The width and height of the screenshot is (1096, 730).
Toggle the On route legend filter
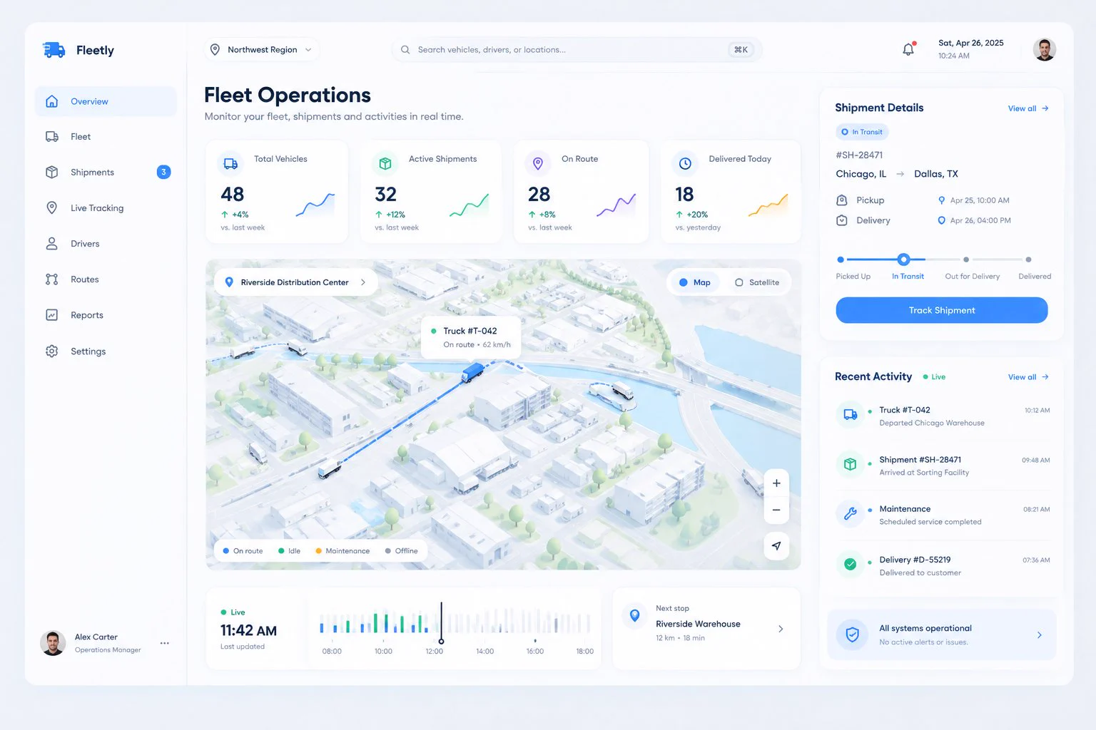pos(243,551)
